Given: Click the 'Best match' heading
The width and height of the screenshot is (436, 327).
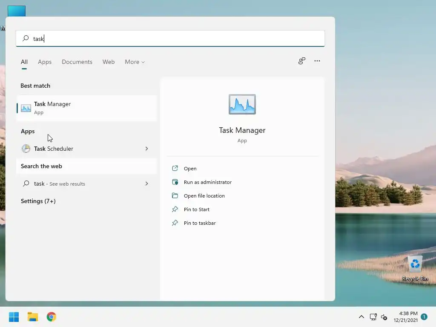Looking at the screenshot, I should coord(35,86).
